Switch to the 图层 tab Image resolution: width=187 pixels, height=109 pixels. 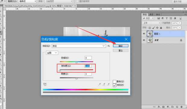[x=145, y=15]
